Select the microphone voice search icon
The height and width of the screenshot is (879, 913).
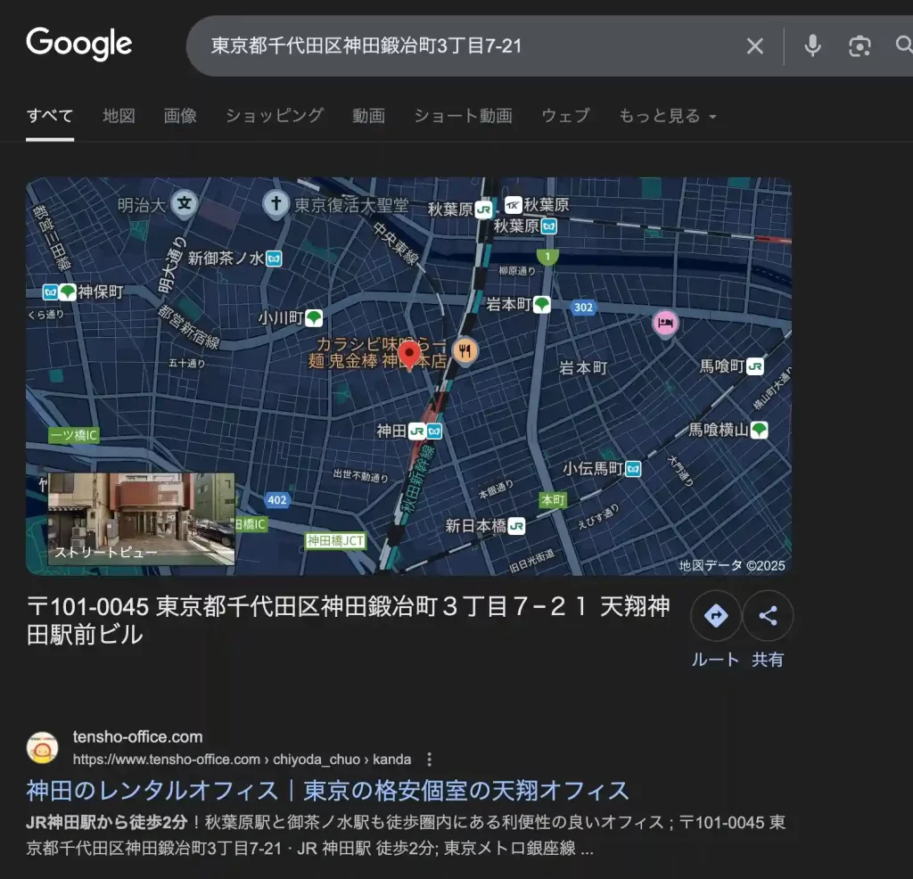[x=812, y=45]
